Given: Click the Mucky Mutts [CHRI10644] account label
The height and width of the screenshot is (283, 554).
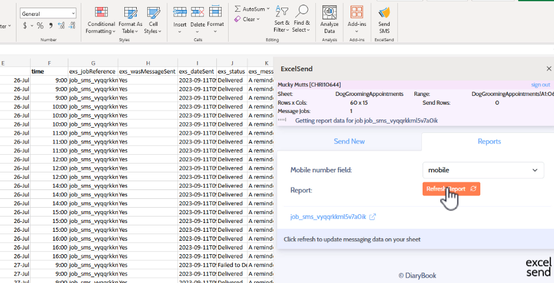Looking at the screenshot, I should 309,85.
